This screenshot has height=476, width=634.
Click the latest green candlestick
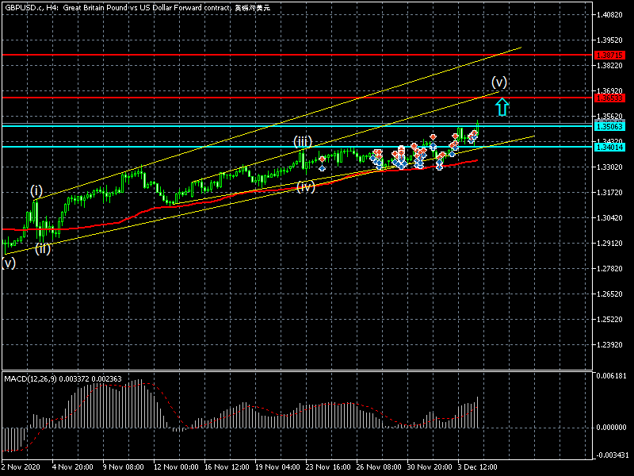click(478, 127)
